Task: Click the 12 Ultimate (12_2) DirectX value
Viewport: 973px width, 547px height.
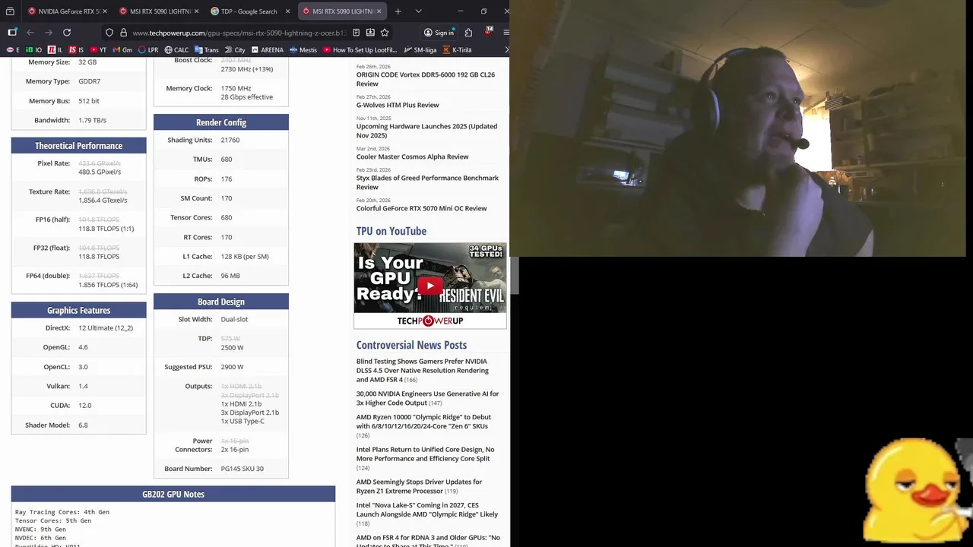Action: pyautogui.click(x=106, y=328)
